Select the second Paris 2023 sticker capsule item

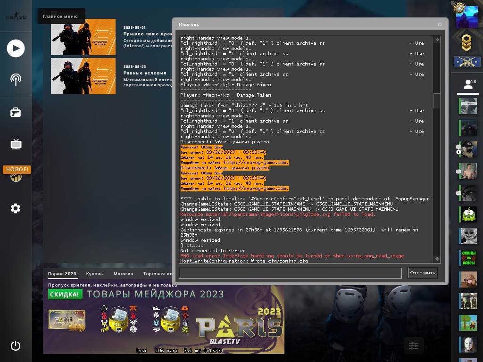coord(170,319)
